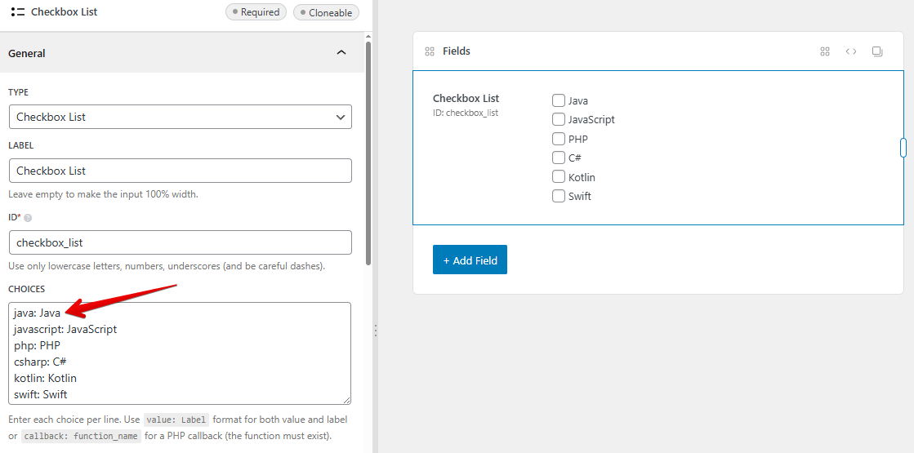Image resolution: width=914 pixels, height=453 pixels.
Task: Check the C# checkbox
Action: click(559, 158)
